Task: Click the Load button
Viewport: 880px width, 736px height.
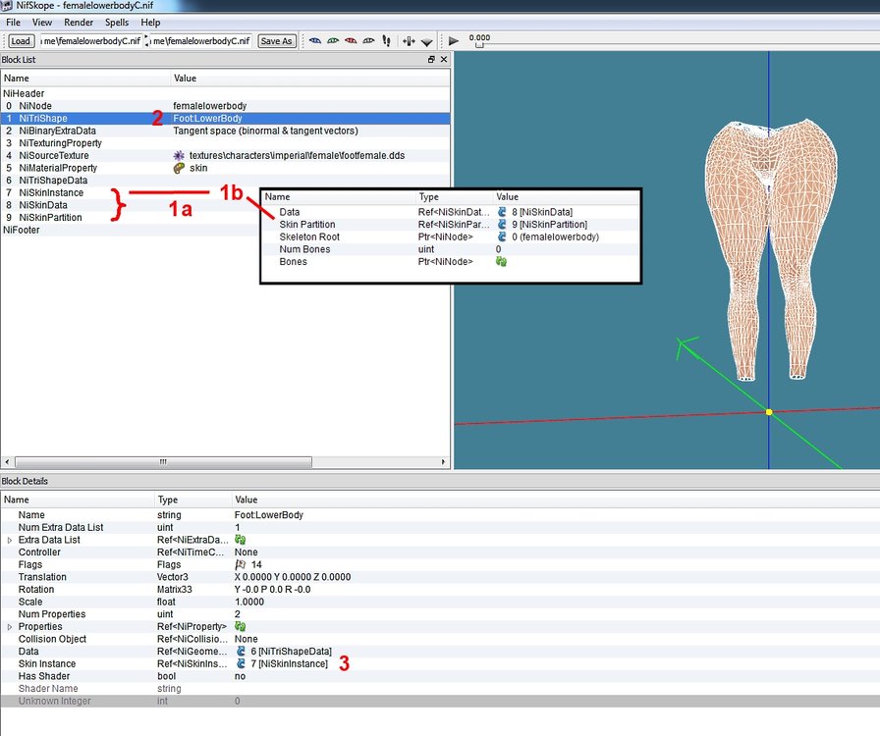Action: 21,41
